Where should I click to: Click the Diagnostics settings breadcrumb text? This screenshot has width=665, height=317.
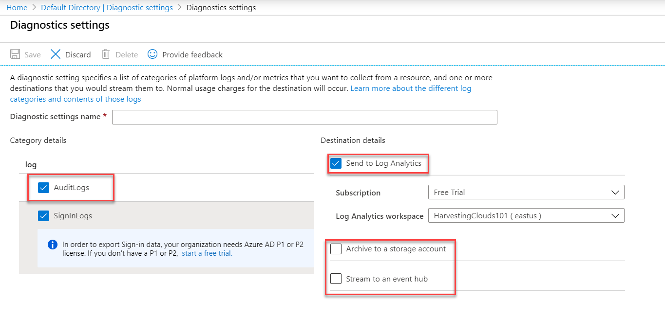221,8
